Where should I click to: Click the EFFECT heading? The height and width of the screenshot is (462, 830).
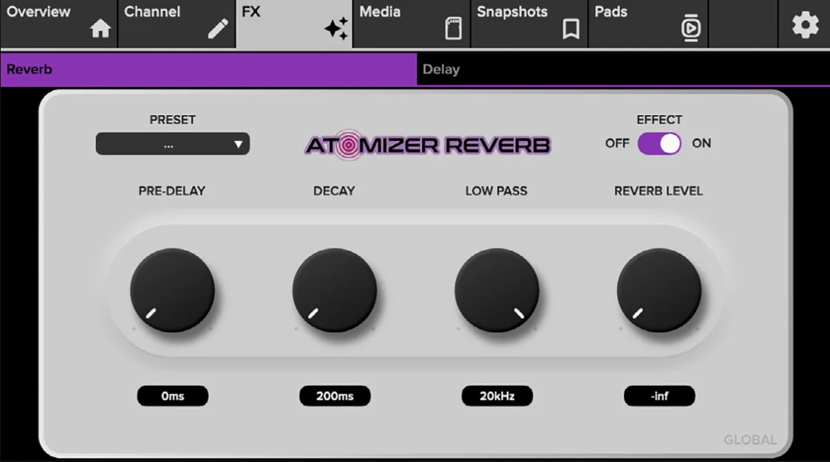659,119
